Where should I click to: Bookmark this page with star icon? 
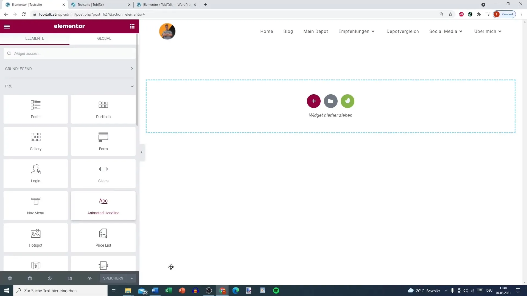tap(450, 14)
